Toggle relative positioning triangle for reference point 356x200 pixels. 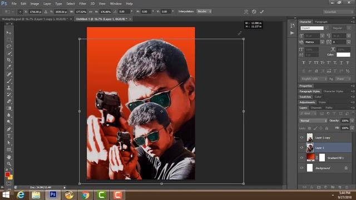pos(46,12)
